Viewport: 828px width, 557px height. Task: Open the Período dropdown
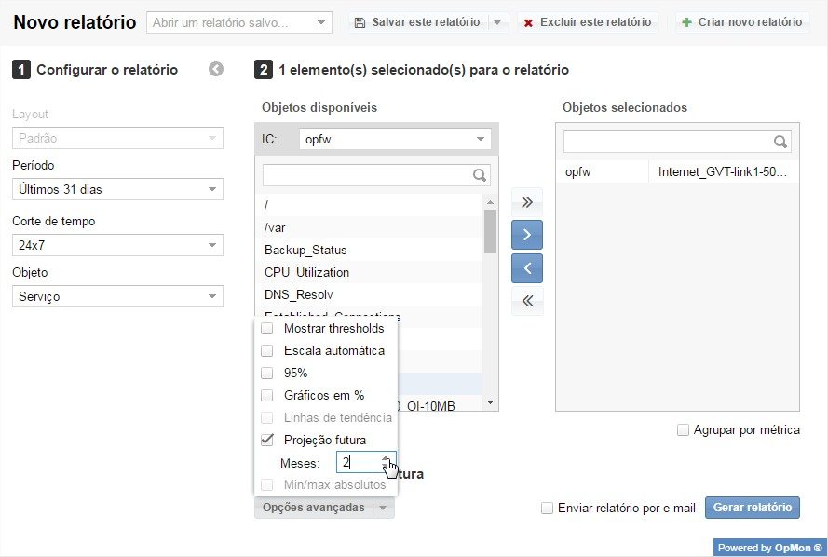point(117,189)
